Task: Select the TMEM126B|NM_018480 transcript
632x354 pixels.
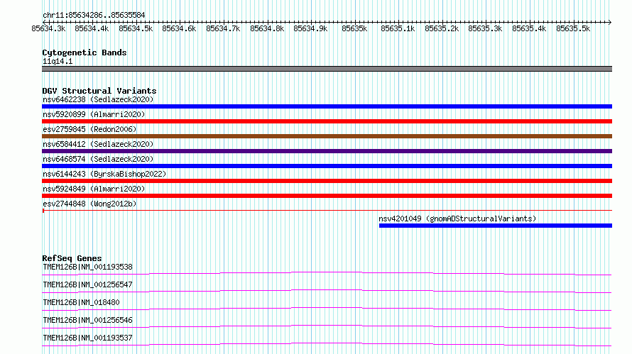Action: [81, 302]
